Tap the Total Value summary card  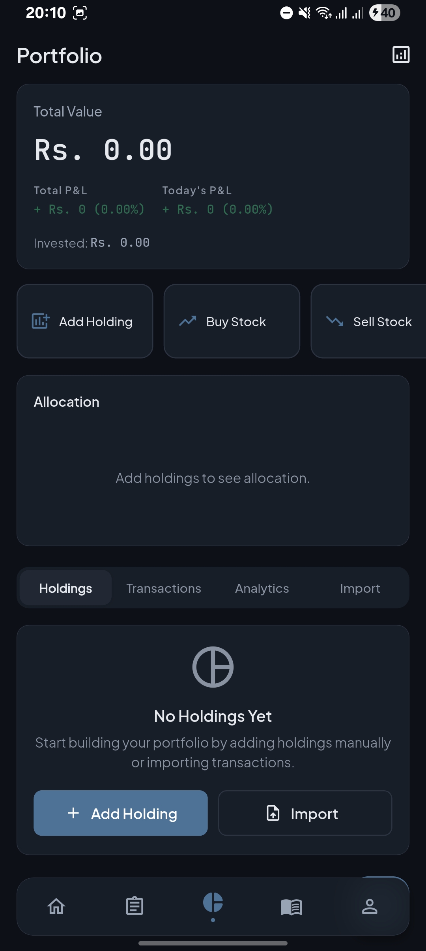coord(213,177)
